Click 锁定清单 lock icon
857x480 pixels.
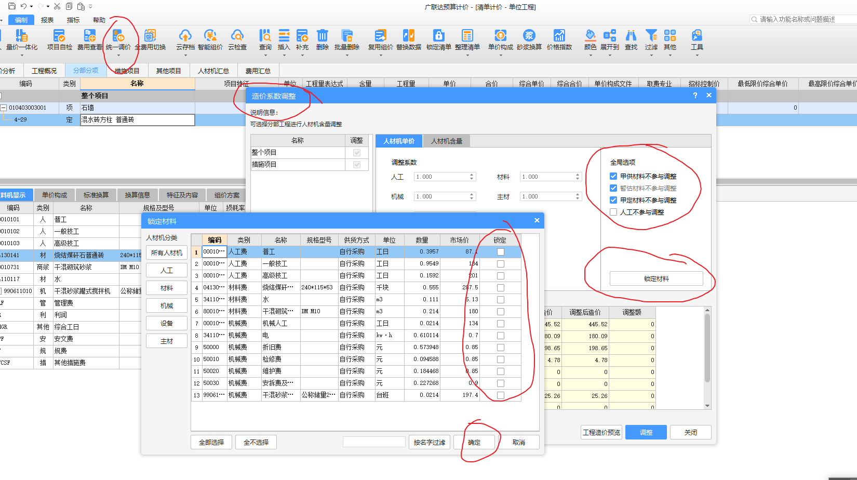point(438,35)
